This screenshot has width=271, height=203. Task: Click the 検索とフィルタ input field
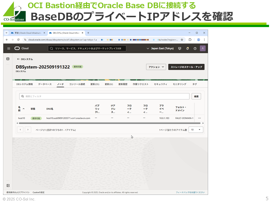[x=104, y=96]
